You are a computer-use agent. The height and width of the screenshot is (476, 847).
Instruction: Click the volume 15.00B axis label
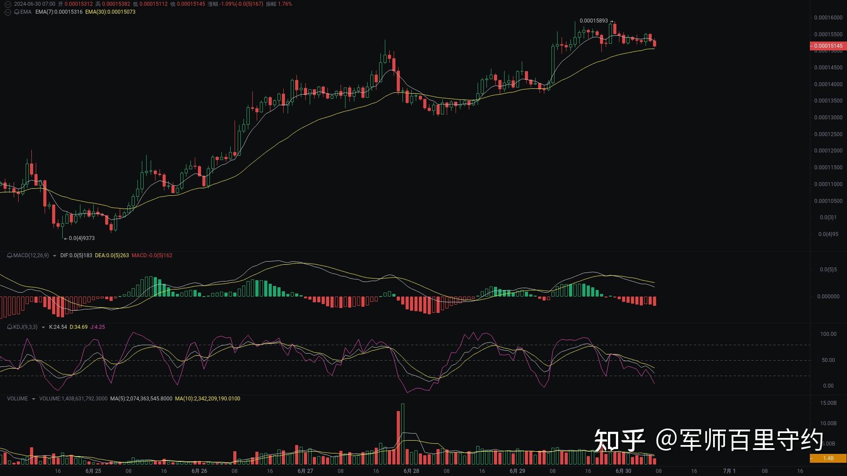pos(828,403)
